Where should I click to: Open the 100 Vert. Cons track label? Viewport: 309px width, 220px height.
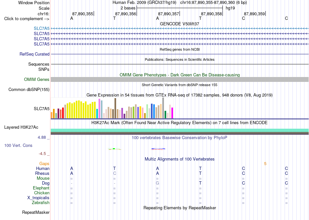[18, 145]
